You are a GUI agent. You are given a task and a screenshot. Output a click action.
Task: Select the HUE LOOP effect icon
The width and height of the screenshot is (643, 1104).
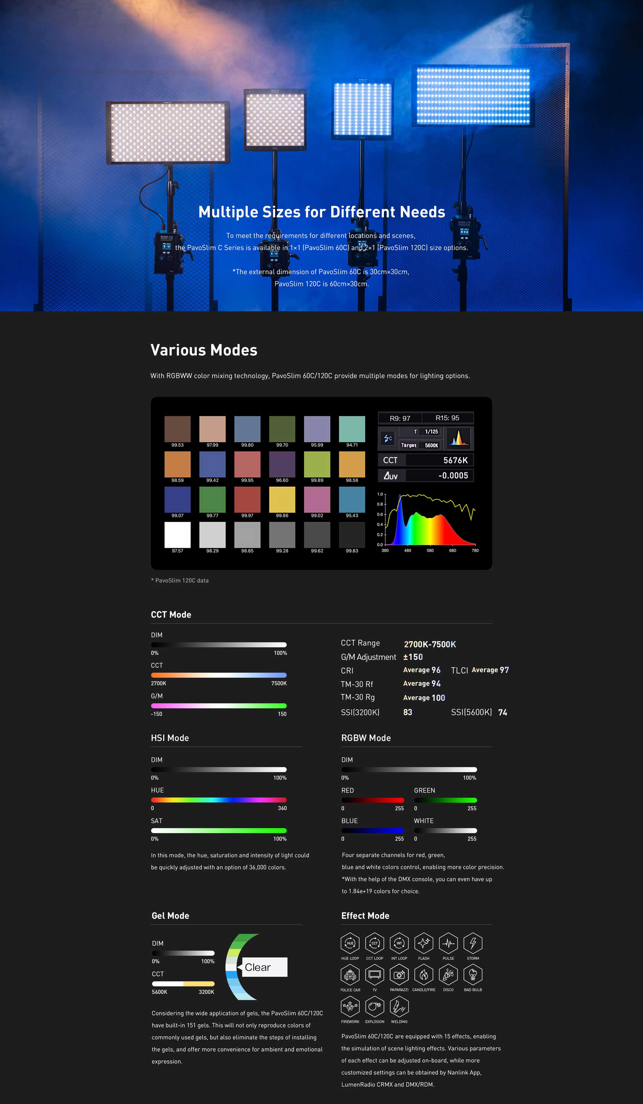[350, 943]
